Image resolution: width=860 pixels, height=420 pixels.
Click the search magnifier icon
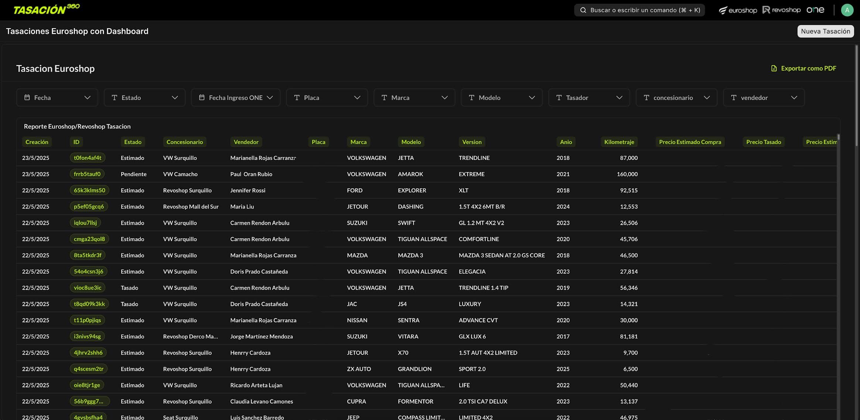[x=583, y=10]
